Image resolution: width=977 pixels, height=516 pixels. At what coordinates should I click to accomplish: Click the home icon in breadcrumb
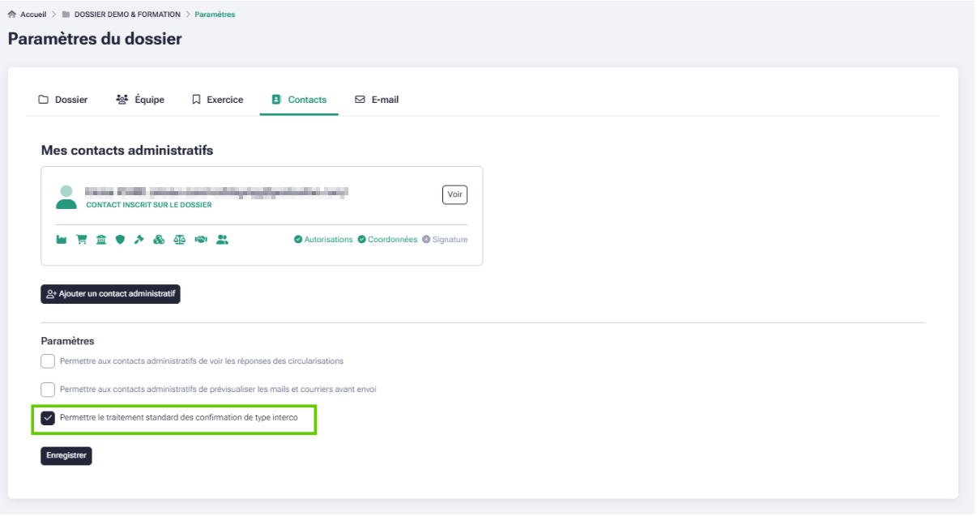[12, 15]
